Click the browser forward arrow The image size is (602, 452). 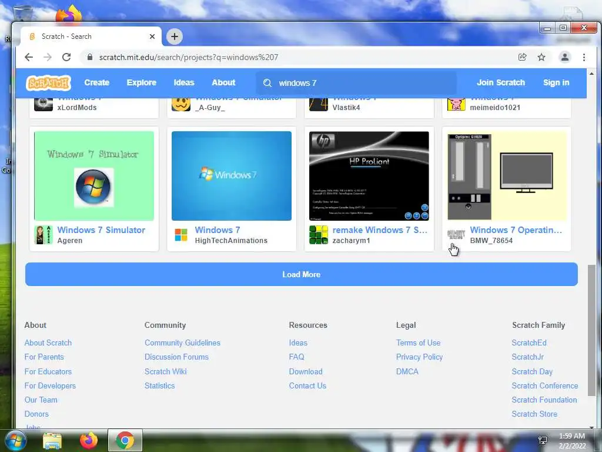point(48,57)
